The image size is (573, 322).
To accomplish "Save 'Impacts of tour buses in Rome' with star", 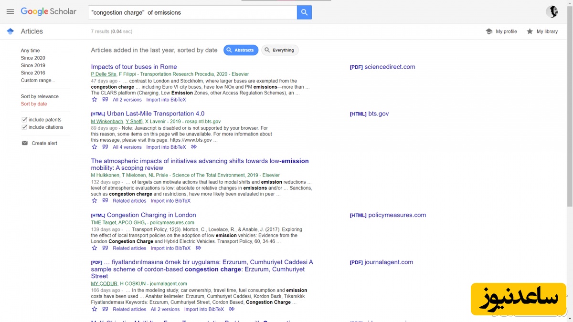I will click(x=94, y=100).
